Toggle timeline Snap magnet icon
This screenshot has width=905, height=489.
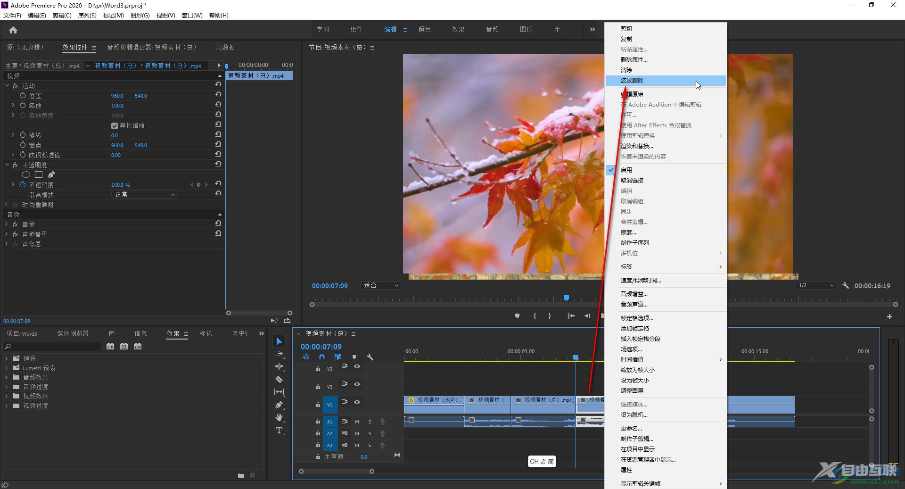(x=322, y=357)
